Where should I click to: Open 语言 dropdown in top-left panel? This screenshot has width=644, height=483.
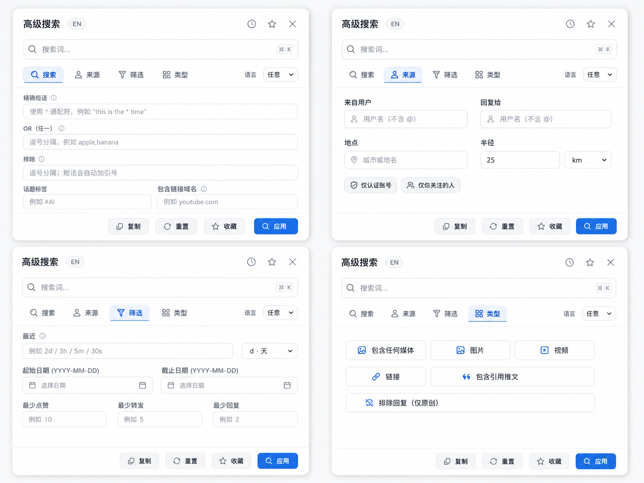click(x=281, y=75)
